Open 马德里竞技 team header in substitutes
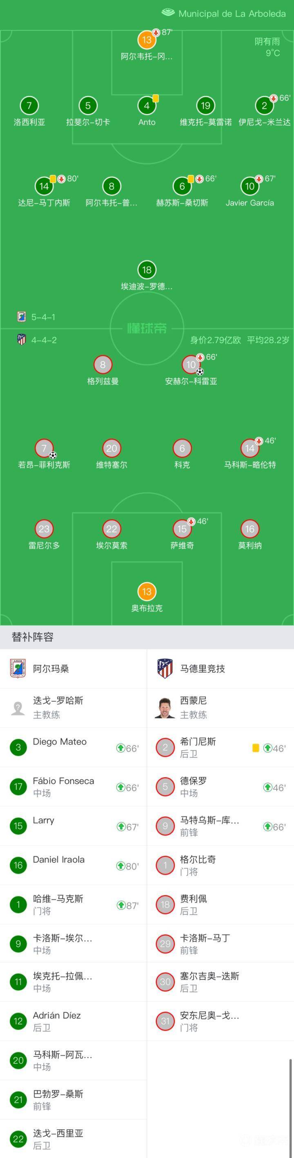Viewport: 294px width, 1158px height. [220, 668]
